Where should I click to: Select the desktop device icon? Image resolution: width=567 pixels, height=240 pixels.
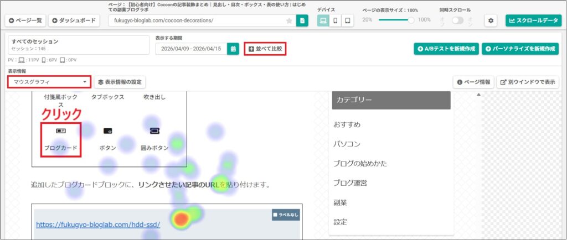tap(323, 20)
